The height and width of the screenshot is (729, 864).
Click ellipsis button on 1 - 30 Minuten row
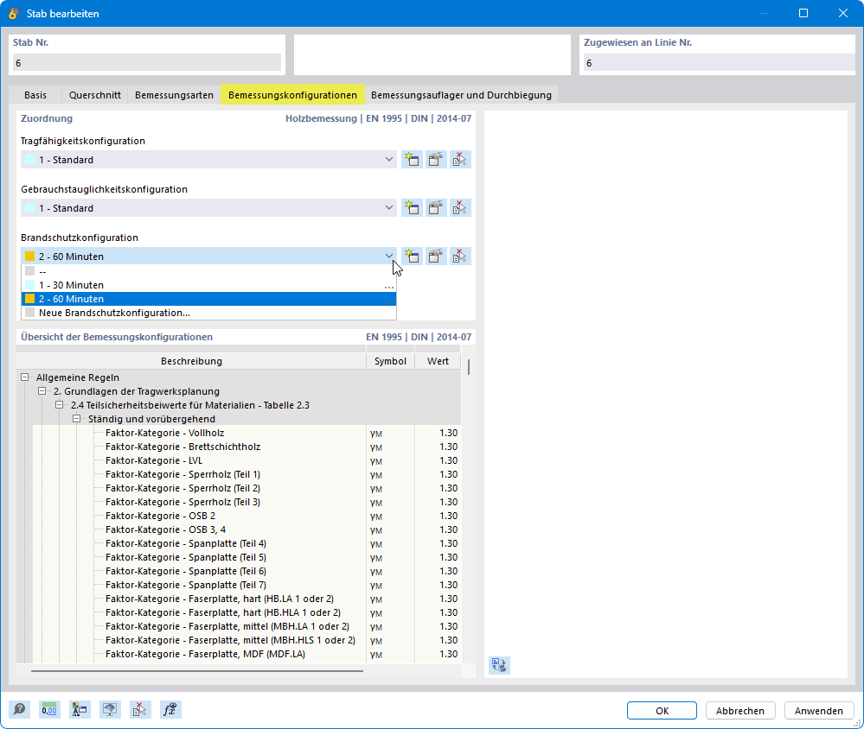[389, 286]
